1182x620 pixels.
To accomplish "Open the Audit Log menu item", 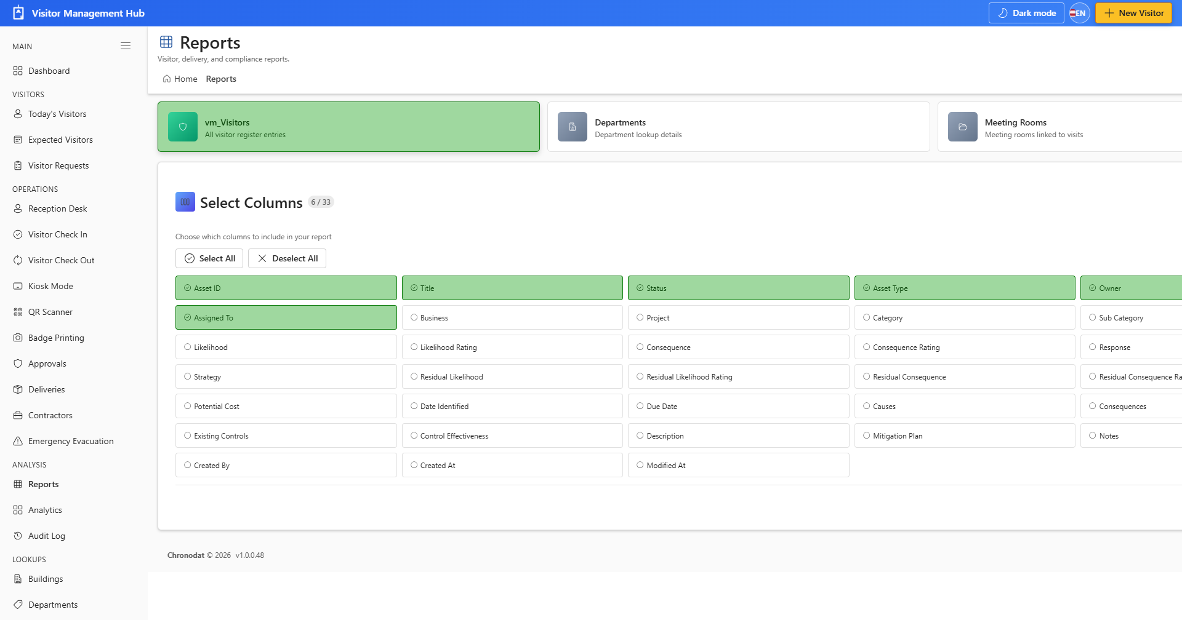I will [74, 536].
